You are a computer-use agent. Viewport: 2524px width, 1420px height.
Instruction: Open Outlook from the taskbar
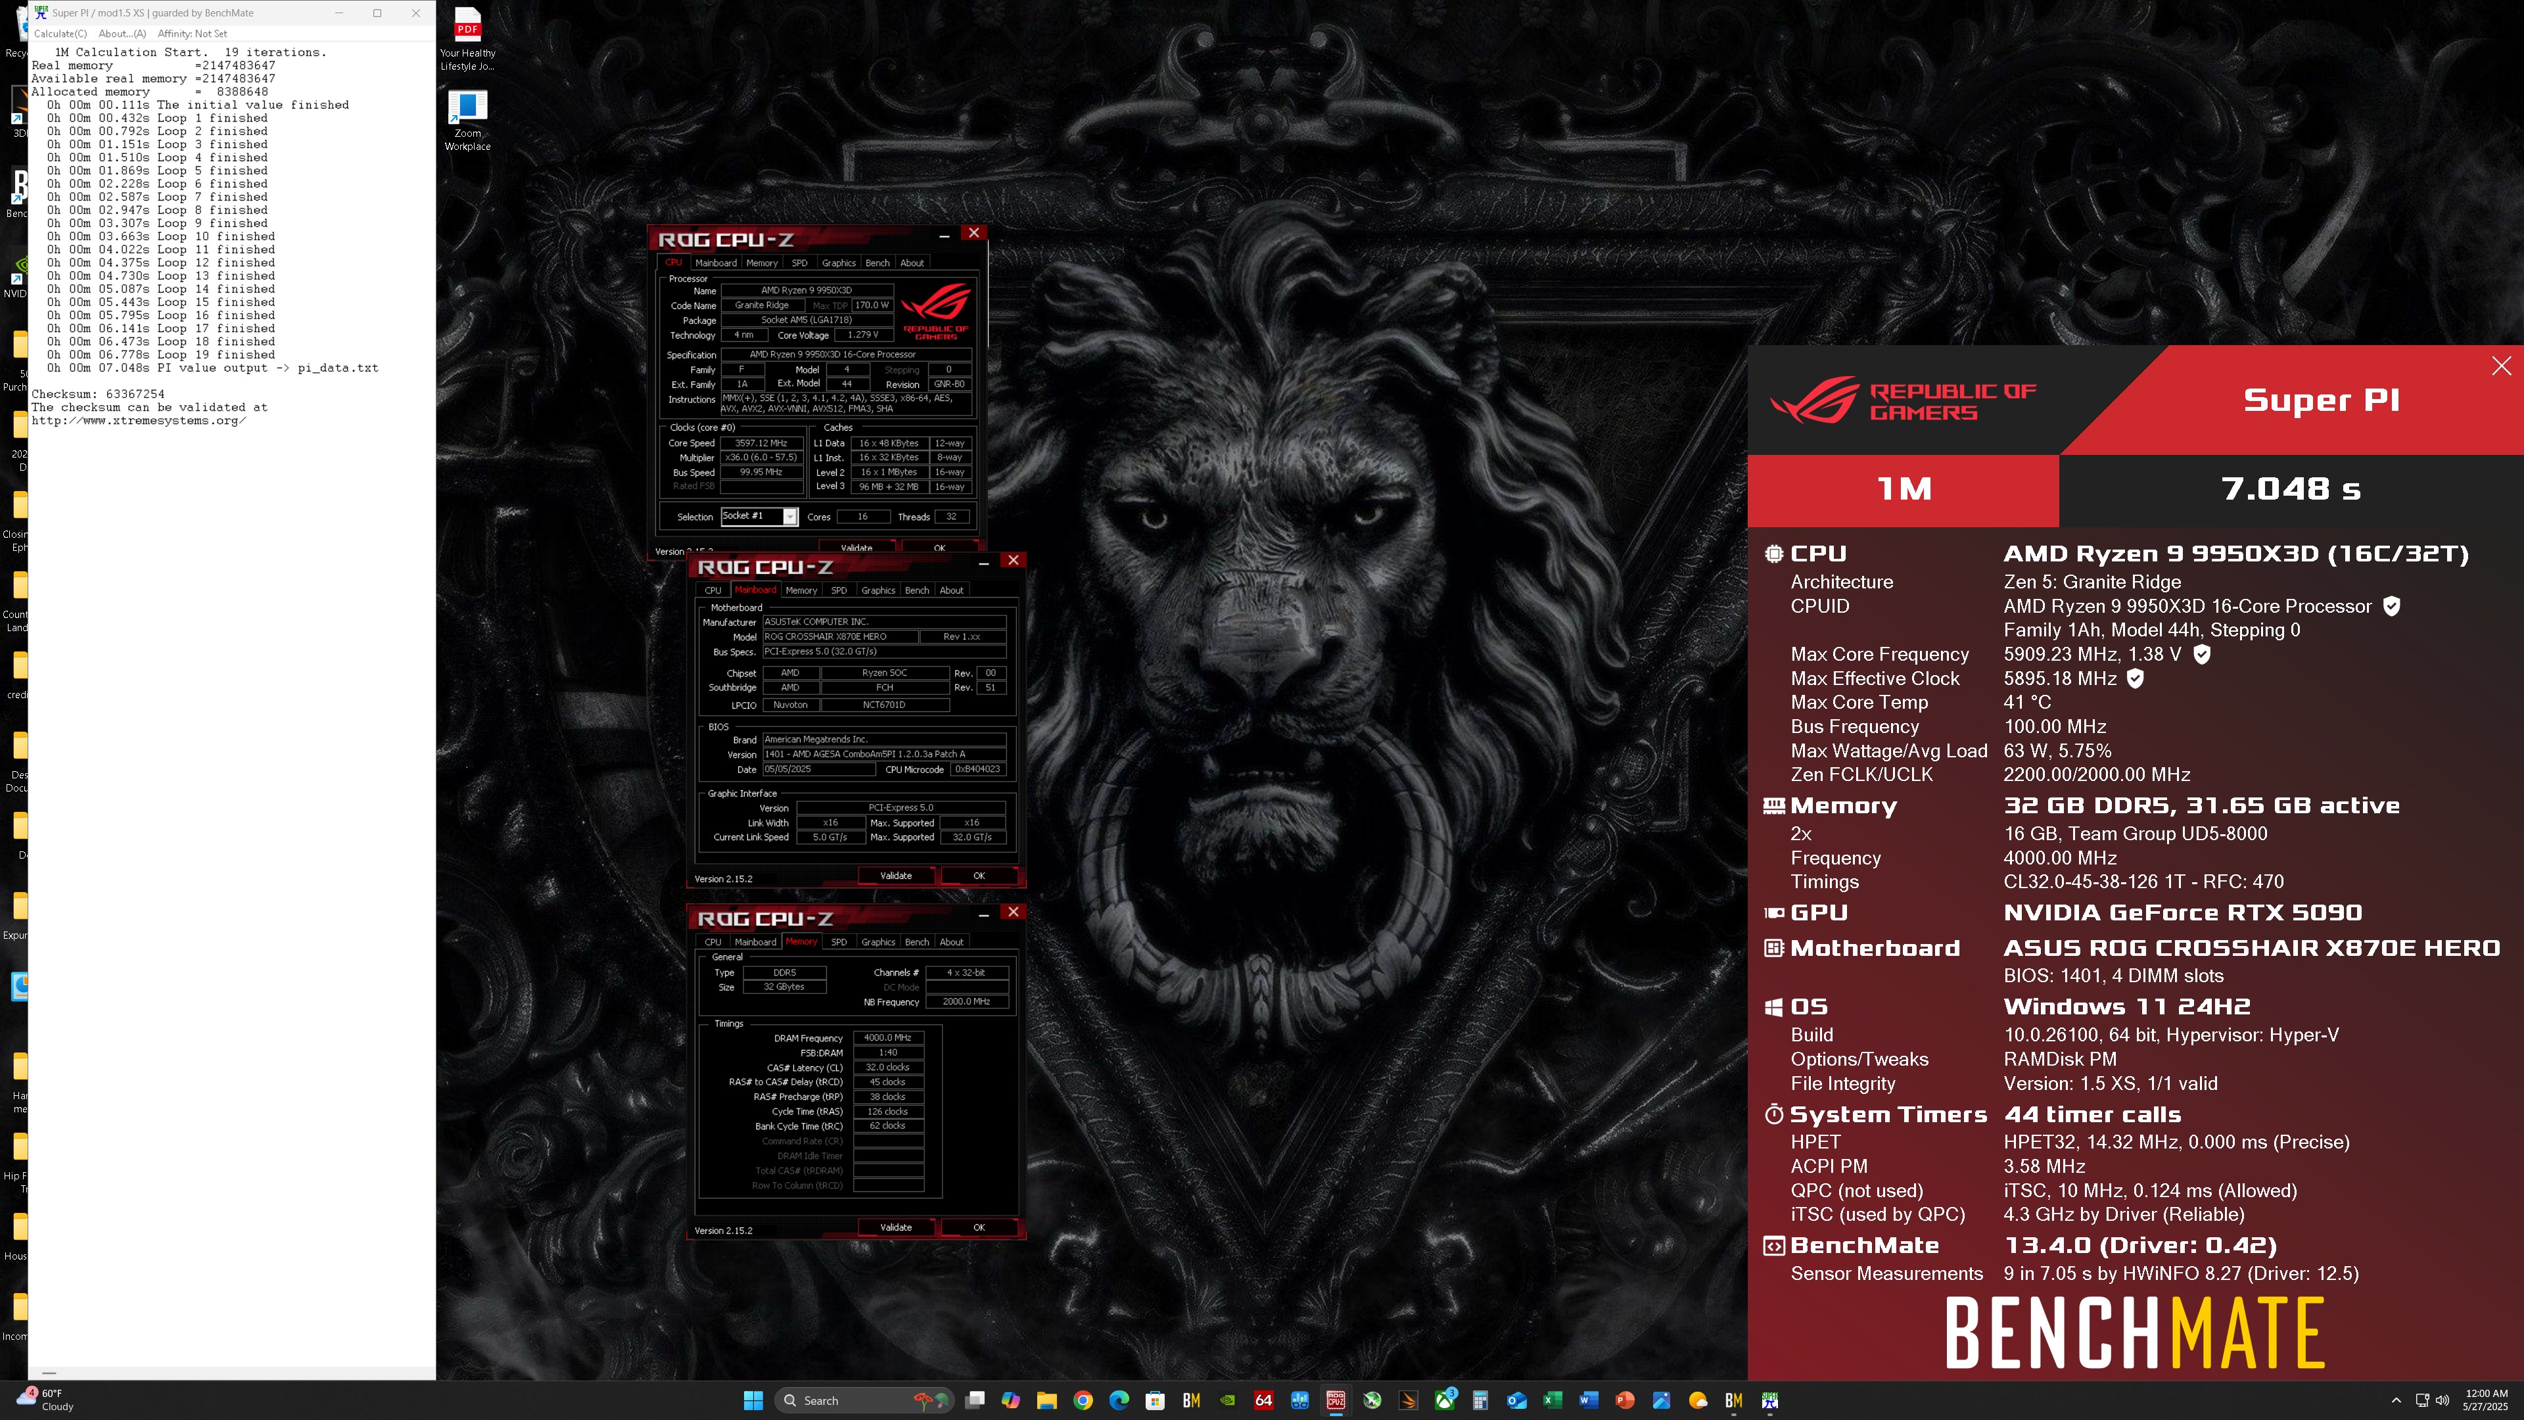1517,1400
